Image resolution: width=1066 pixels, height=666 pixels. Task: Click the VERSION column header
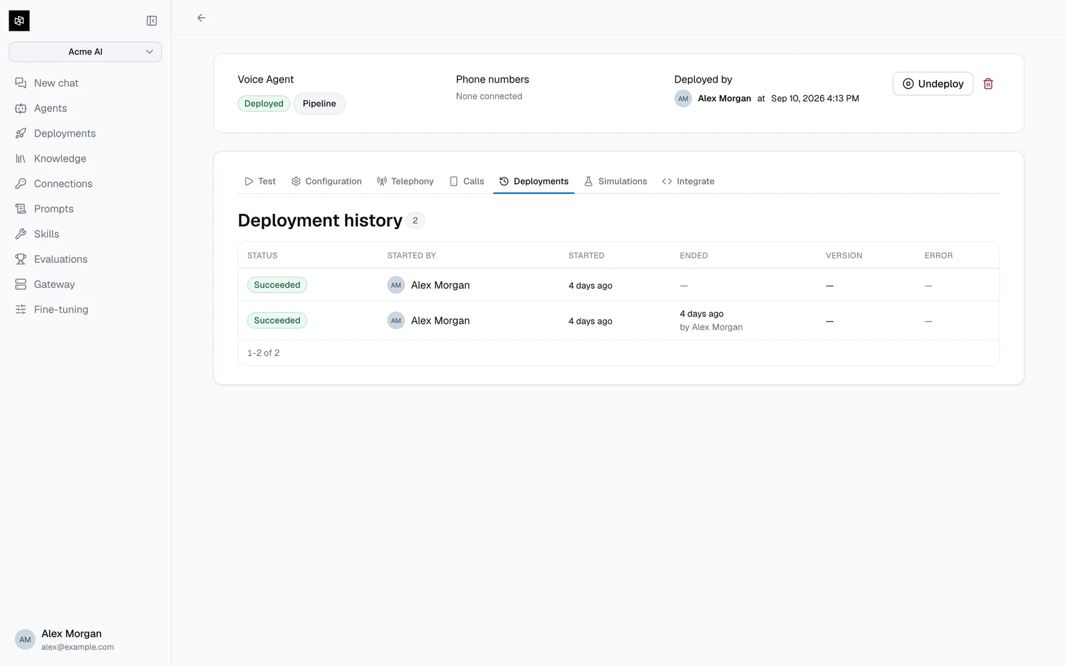(844, 256)
